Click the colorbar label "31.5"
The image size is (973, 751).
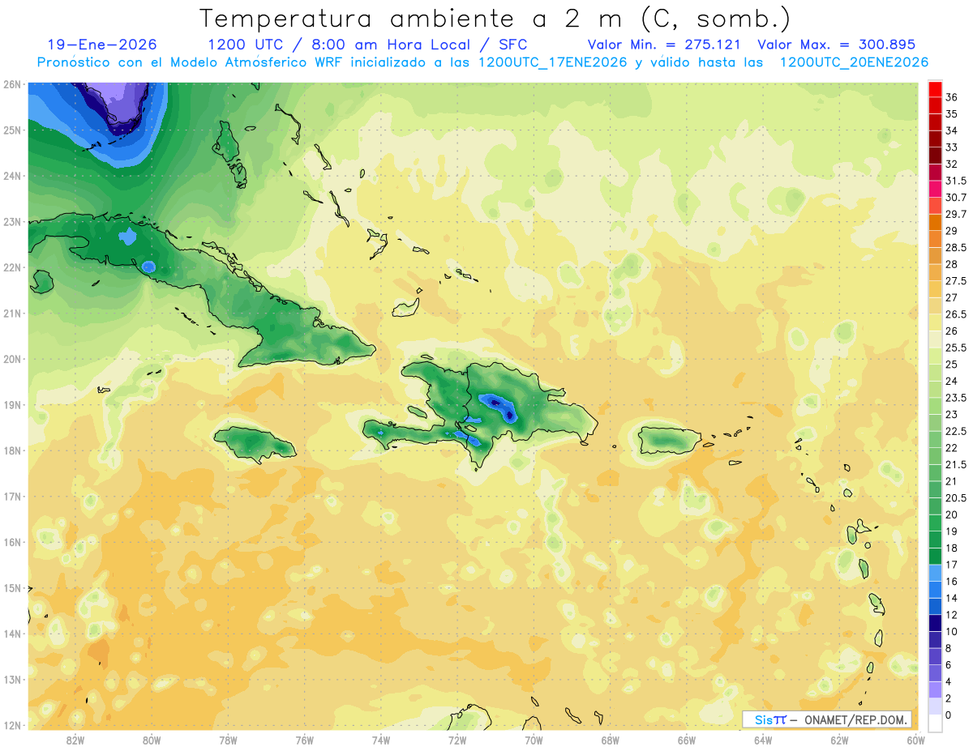coord(955,180)
